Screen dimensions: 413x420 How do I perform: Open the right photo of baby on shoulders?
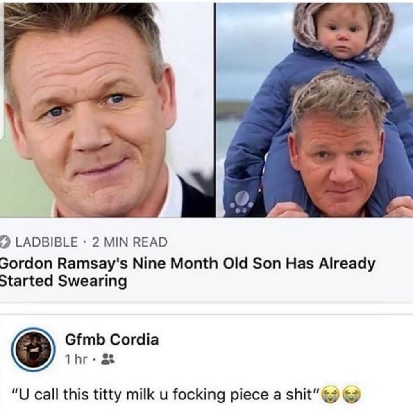(x=315, y=110)
